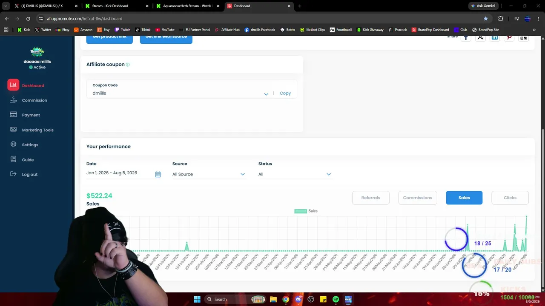Open the Windows Start menu
Viewport: 545px width, 306px height.
pos(197,299)
